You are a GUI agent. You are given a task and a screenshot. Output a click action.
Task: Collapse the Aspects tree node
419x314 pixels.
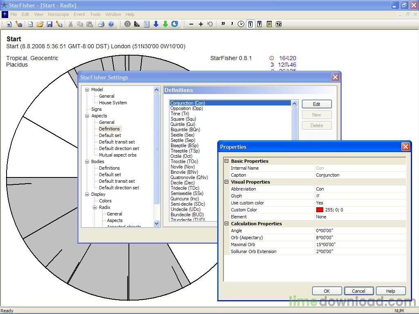87,116
